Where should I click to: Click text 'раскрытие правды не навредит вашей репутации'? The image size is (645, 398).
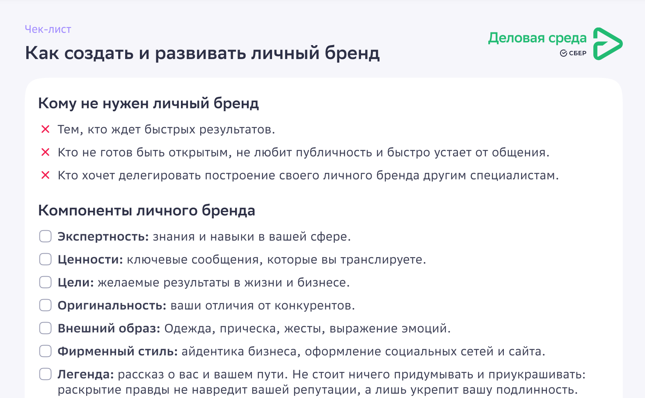(208, 390)
